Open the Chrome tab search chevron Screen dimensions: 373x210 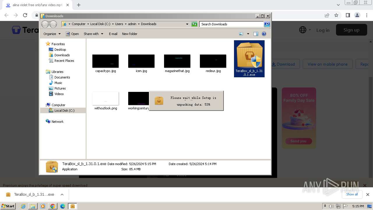click(338, 5)
